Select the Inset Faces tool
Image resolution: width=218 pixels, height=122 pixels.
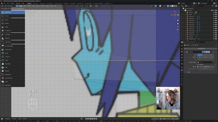point(13,49)
